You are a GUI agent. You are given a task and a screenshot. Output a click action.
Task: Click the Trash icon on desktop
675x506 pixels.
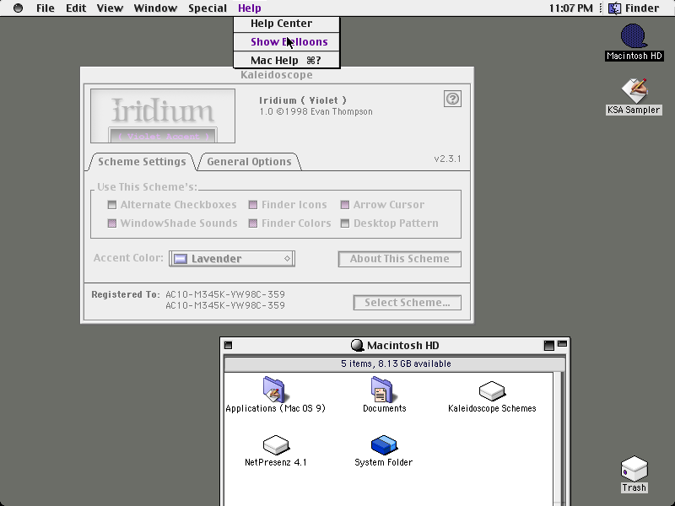click(634, 469)
